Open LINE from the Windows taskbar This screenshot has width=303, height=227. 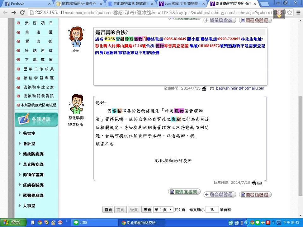coord(93,223)
